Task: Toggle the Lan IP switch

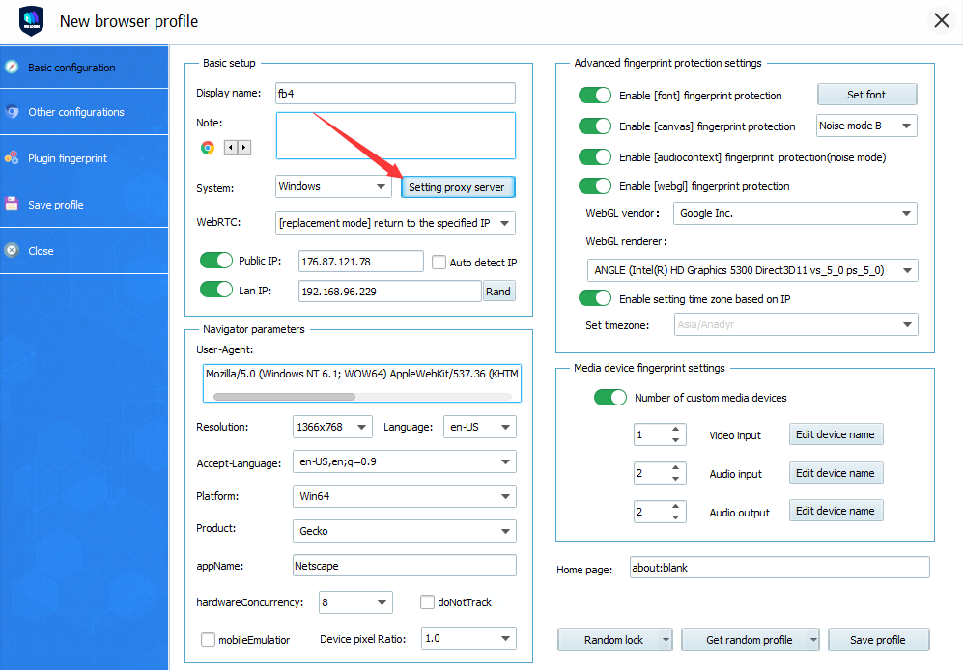Action: [x=216, y=290]
